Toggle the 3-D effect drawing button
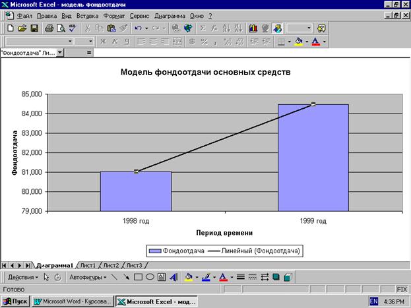The height and width of the screenshot is (308, 411). (x=288, y=278)
